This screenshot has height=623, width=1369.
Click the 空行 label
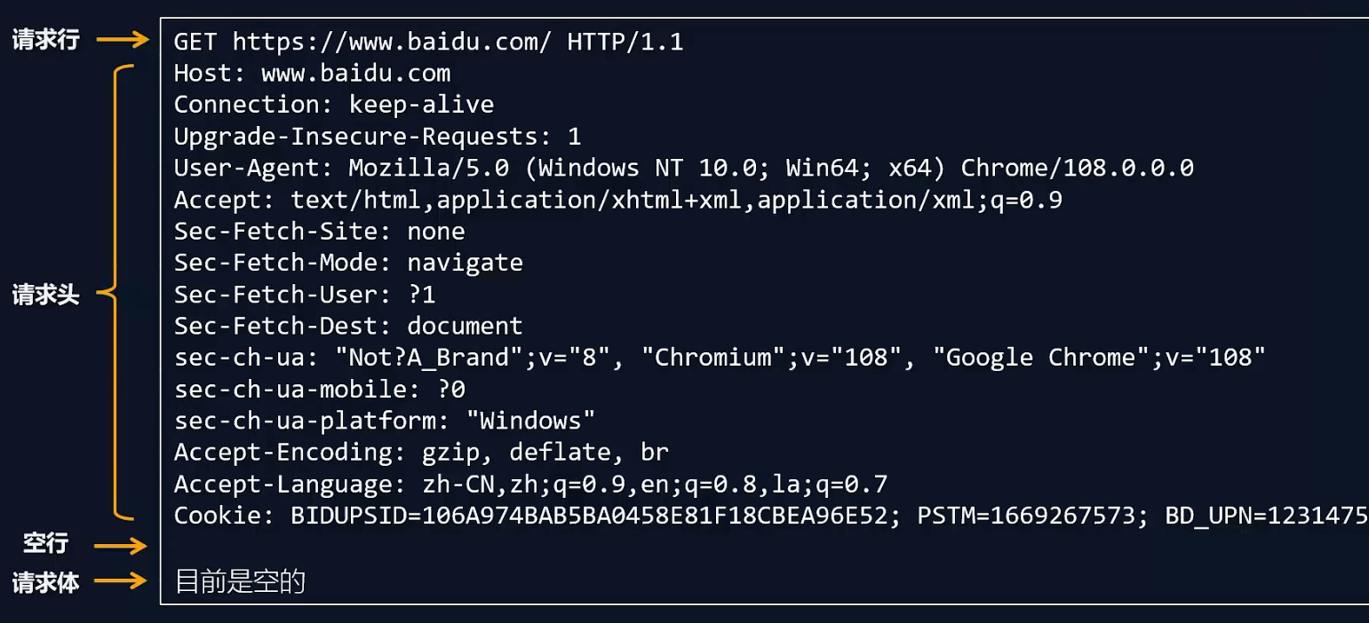click(x=46, y=544)
